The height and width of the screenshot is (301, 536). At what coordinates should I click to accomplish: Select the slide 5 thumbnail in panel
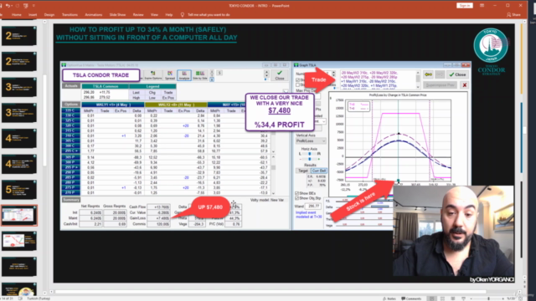(19, 190)
